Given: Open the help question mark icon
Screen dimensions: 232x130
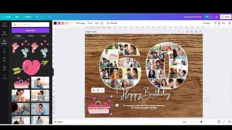Looking at the screenshot, I should (229, 122).
